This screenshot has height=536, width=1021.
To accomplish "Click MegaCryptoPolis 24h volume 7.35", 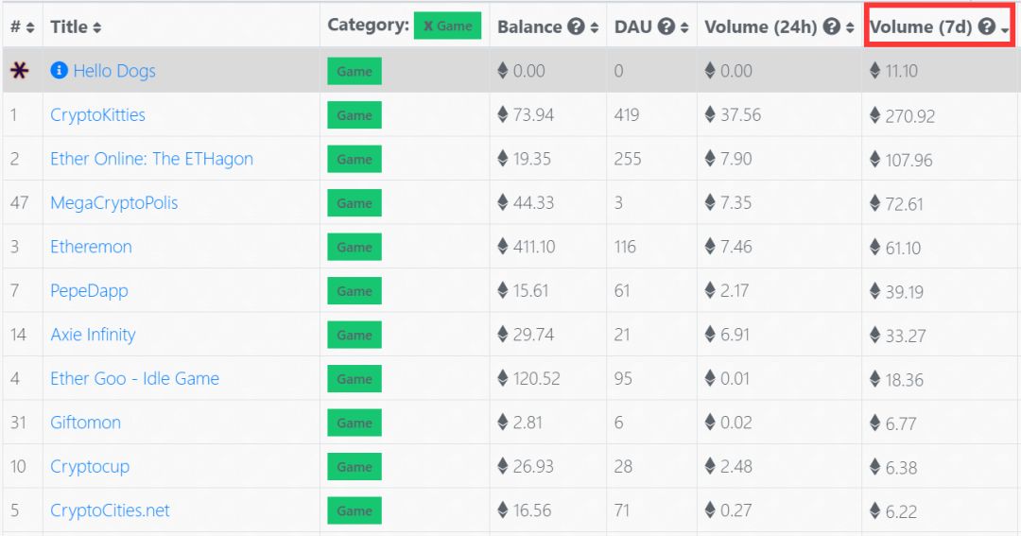I will (x=735, y=202).
